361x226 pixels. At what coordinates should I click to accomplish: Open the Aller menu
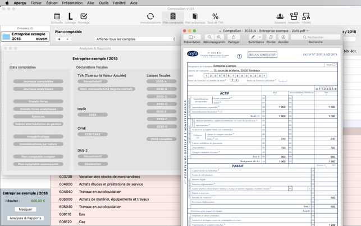pos(91,3)
